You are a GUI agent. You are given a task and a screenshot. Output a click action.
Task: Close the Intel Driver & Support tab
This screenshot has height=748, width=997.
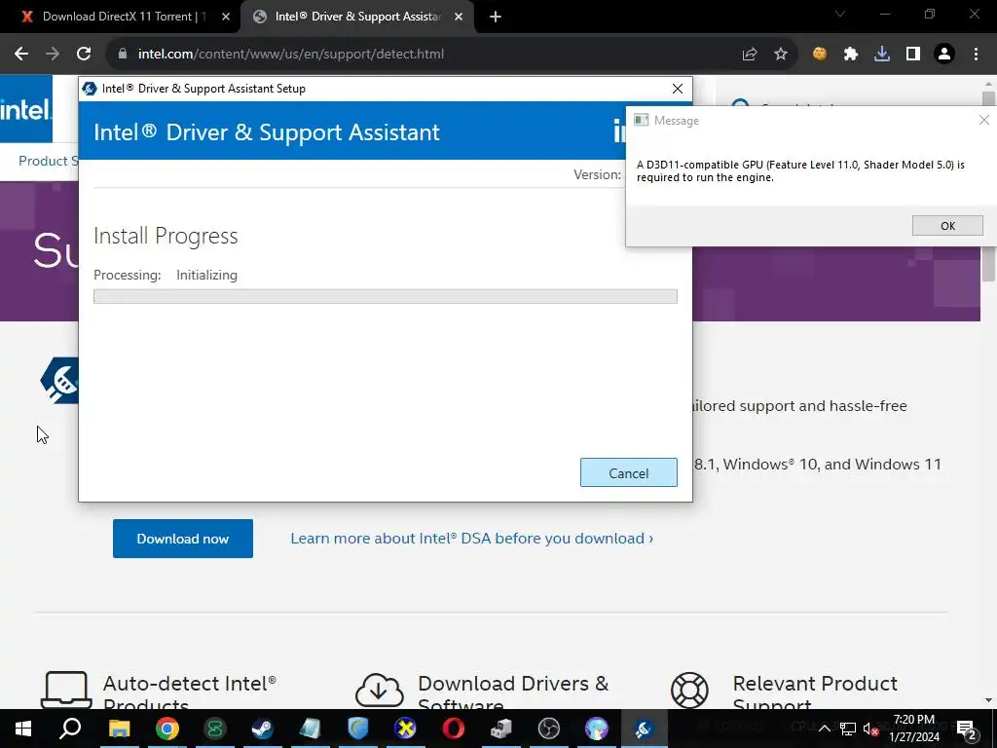[459, 18]
